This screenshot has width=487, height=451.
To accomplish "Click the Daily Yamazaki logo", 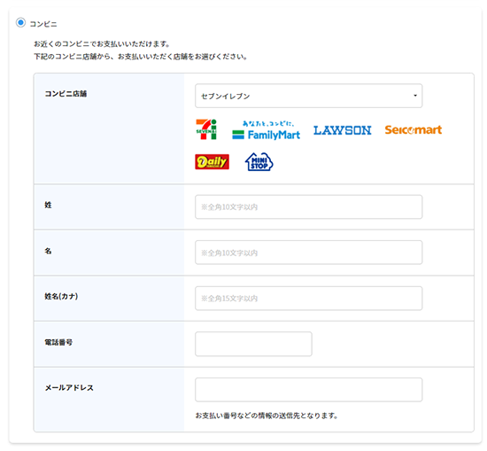I will click(213, 161).
